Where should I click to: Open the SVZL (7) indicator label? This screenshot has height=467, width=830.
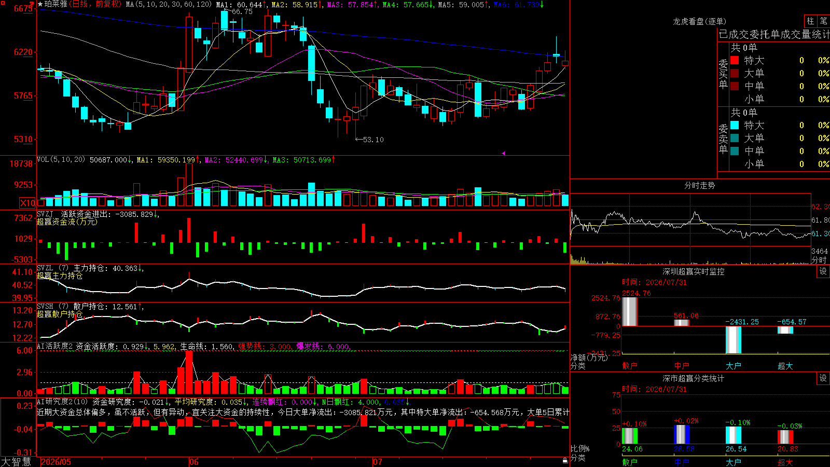pyautogui.click(x=52, y=268)
